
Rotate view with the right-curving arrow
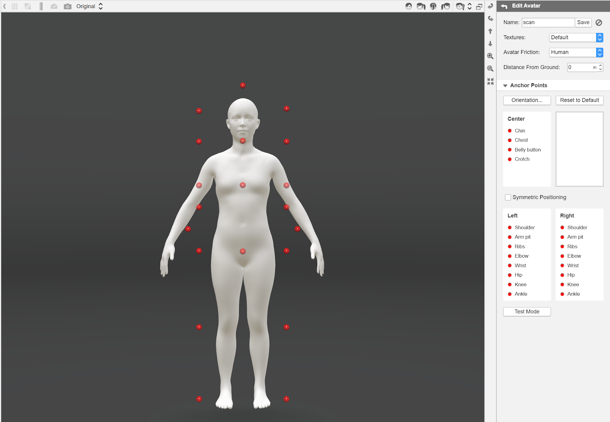490,19
